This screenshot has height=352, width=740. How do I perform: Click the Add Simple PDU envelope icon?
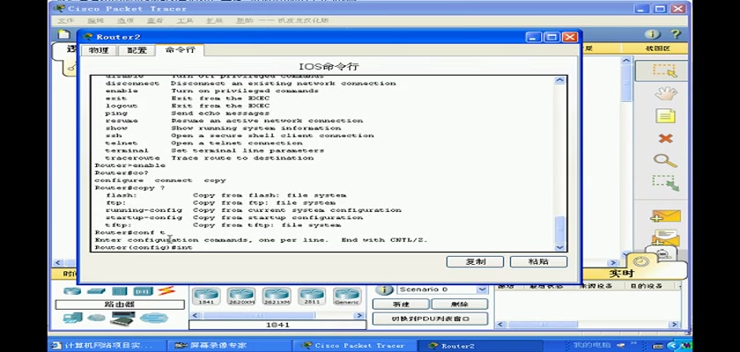[x=665, y=216]
